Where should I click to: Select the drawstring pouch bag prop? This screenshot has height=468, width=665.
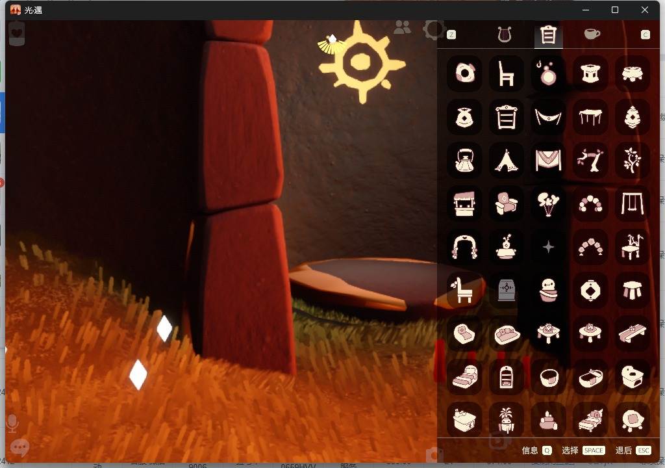click(464, 117)
